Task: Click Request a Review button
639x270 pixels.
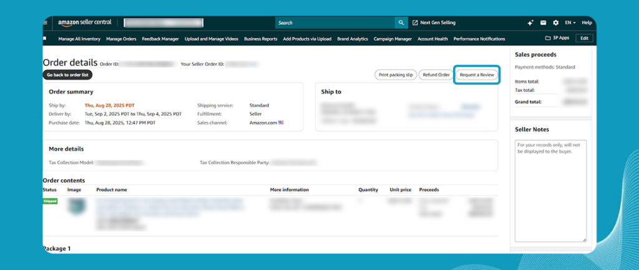Action: pos(477,75)
